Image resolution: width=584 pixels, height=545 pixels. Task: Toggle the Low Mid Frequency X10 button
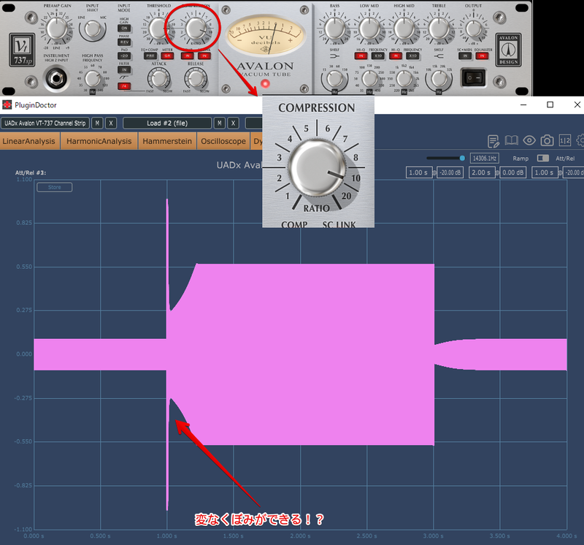378,56
